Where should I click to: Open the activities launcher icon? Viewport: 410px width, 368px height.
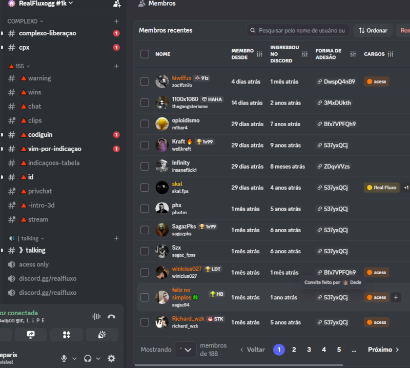(67, 335)
